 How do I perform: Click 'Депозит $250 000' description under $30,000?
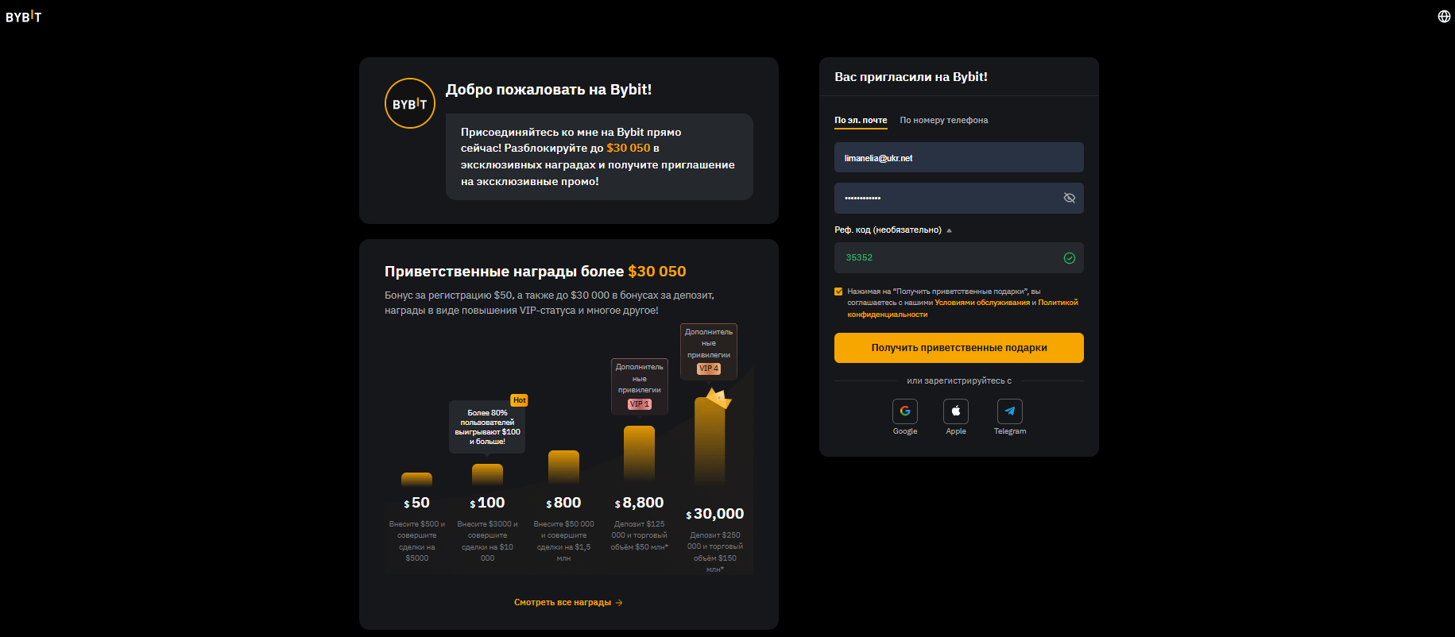pos(715,552)
